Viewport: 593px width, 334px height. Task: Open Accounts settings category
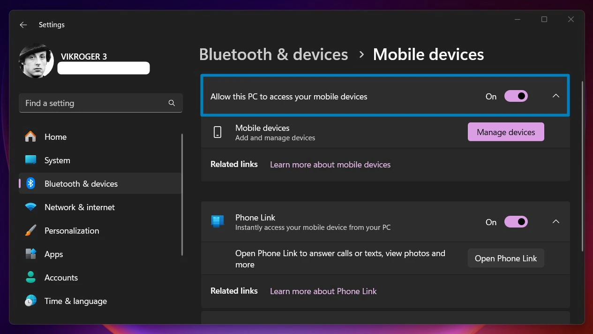tap(100, 278)
